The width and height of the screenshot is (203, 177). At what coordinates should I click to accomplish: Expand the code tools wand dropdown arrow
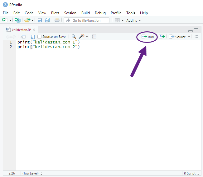click(x=87, y=37)
